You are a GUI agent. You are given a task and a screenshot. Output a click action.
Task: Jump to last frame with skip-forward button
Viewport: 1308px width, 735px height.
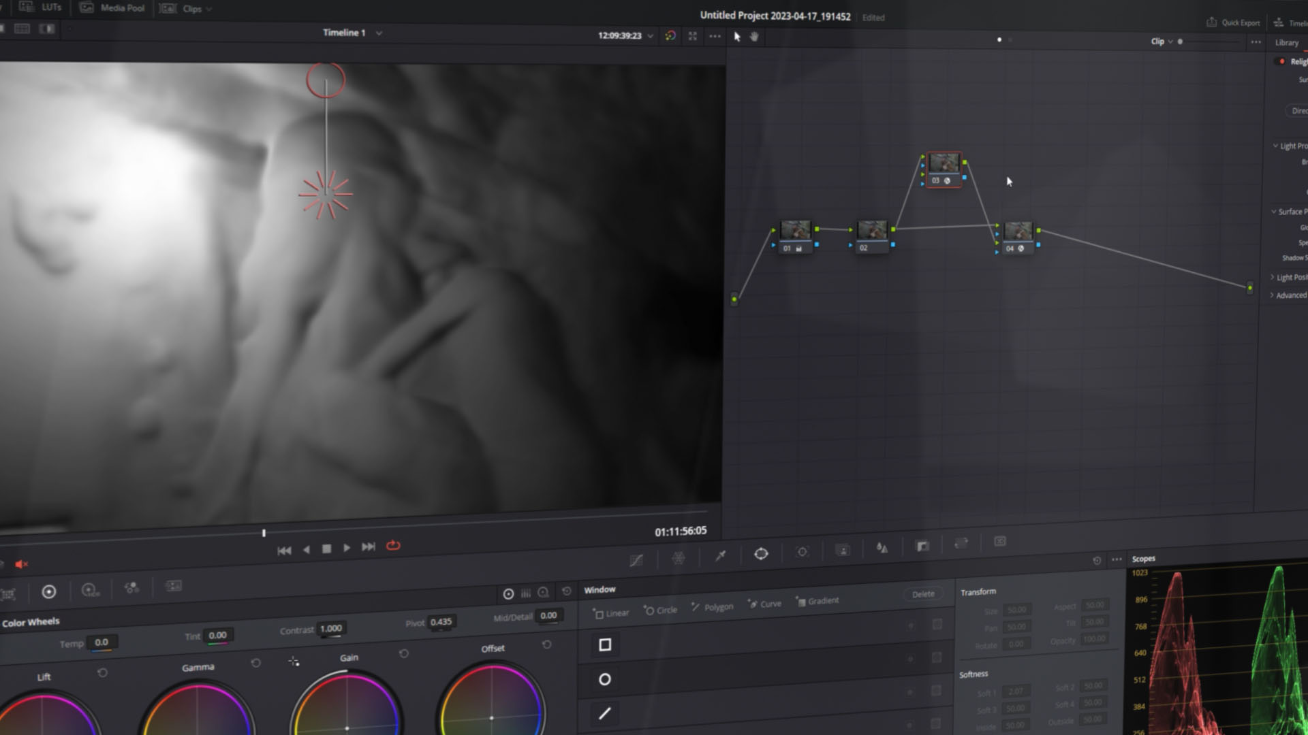pyautogui.click(x=369, y=547)
